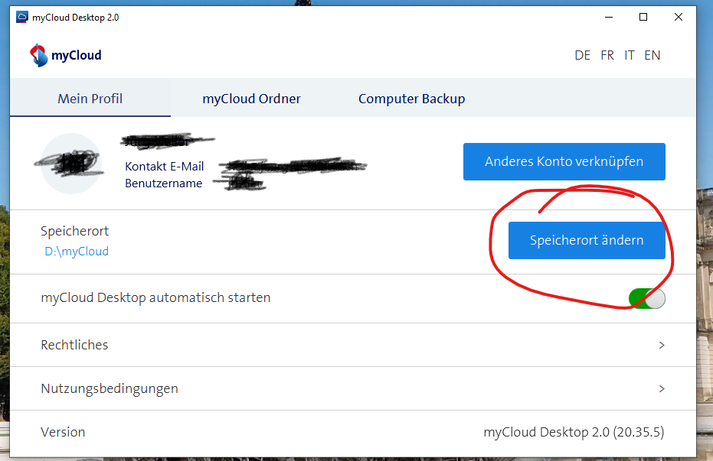Open the myCloud Ordner tab

tap(251, 99)
